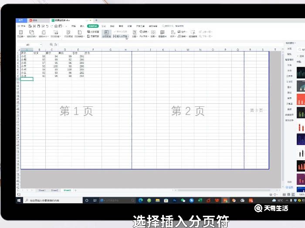Click the Print Titles button
This screenshot has height=228, width=305.
(93, 32)
